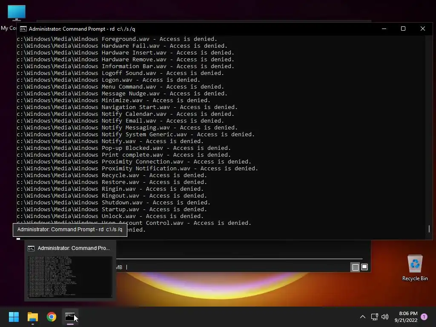Click the line for Windows Foreground.wav
The image size is (436, 327).
coord(117,39)
